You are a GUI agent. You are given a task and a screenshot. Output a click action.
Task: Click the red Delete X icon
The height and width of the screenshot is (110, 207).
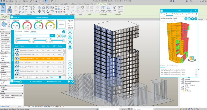(x=61, y=12)
